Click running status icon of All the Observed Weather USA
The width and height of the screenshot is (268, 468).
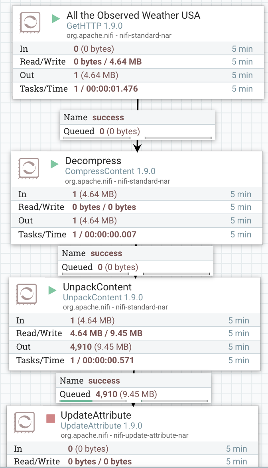(56, 19)
